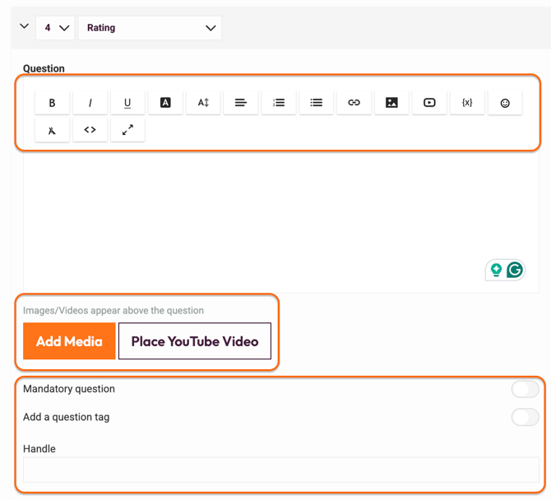Viewport: 551px width, 500px height.
Task: Underline the selected question text
Action: (127, 103)
